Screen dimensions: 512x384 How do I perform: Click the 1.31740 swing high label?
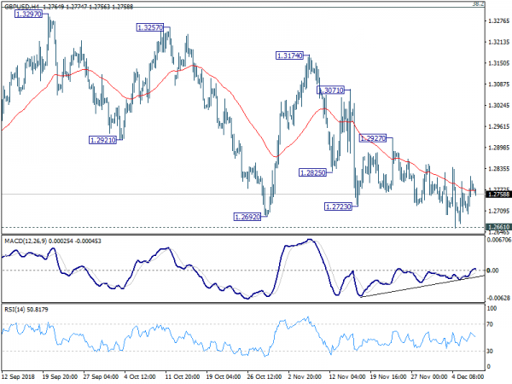point(289,55)
